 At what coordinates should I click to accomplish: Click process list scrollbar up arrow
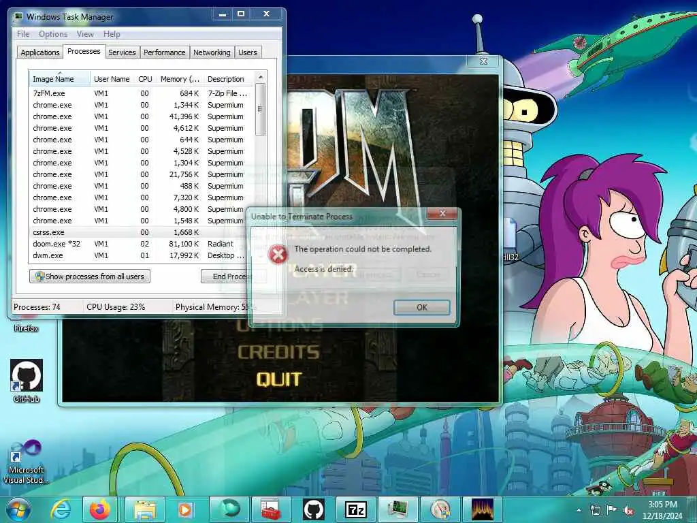point(261,78)
